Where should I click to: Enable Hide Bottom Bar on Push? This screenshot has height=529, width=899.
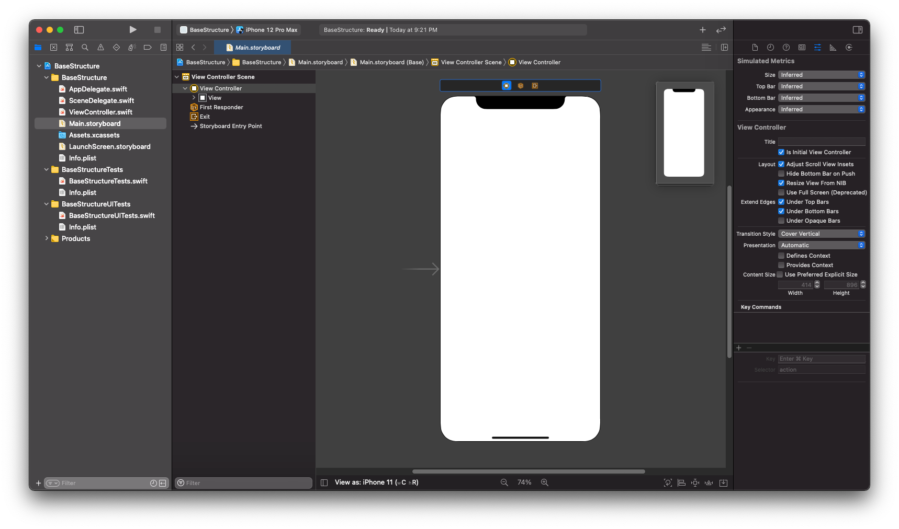pyautogui.click(x=781, y=174)
